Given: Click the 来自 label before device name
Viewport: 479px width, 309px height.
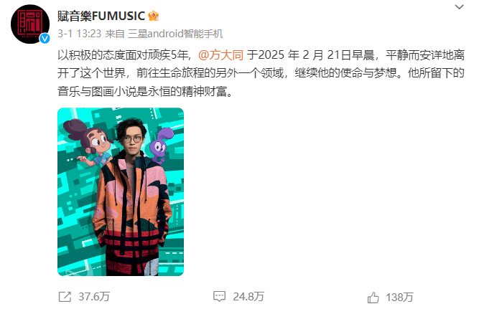Looking at the screenshot, I should click(115, 34).
